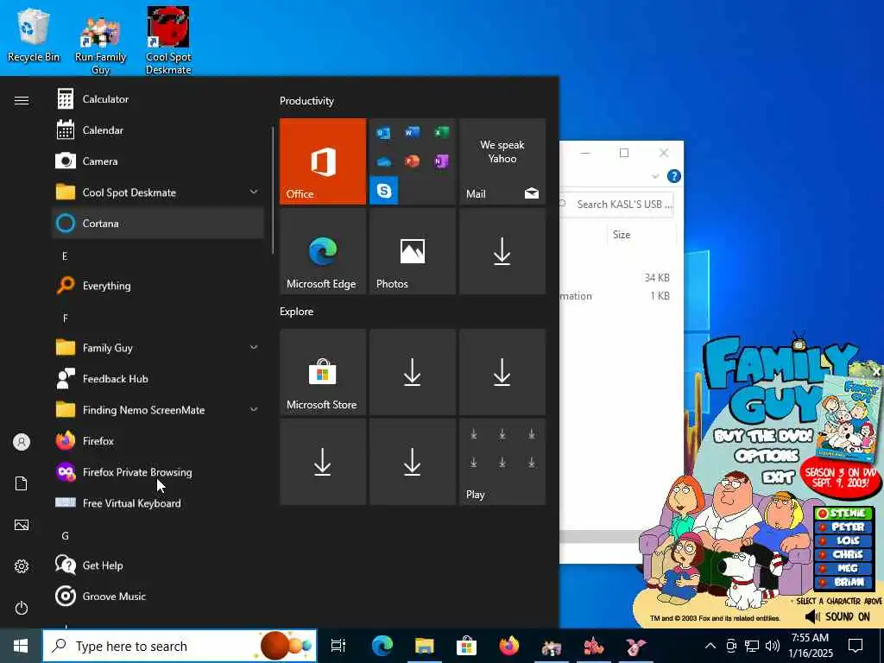The height and width of the screenshot is (663, 884).
Task: Open the Start menu hamburger expand button
Action: (x=22, y=100)
